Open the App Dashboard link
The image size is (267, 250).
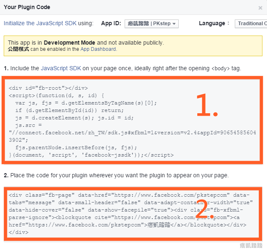[x=98, y=49]
